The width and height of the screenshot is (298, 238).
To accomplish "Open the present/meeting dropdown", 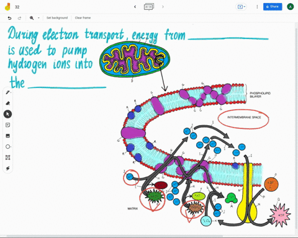I will pyautogui.click(x=242, y=7).
